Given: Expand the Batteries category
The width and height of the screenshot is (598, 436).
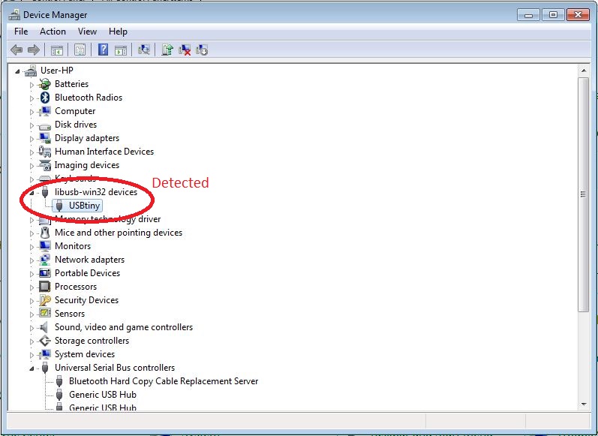Looking at the screenshot, I should pos(32,85).
